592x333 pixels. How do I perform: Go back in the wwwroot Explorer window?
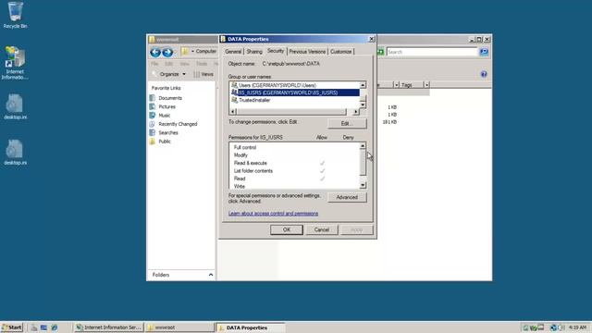point(155,52)
